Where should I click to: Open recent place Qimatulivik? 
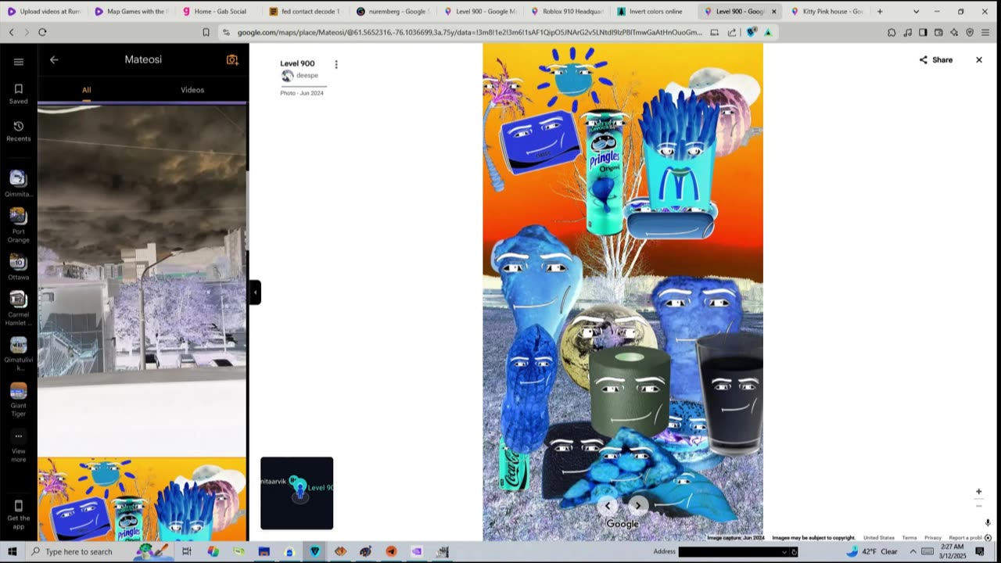coord(18,345)
